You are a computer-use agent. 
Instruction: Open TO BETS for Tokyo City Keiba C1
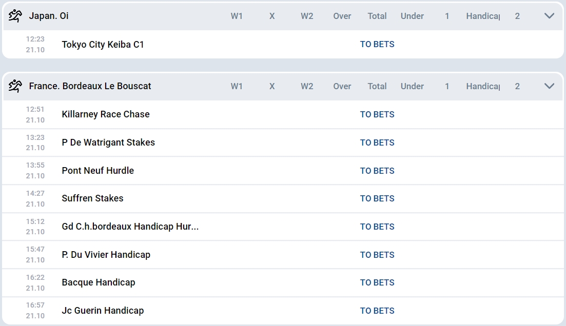point(377,44)
